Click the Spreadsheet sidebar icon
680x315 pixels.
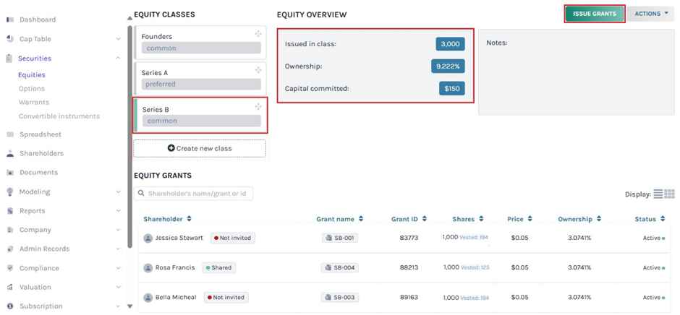pos(10,134)
